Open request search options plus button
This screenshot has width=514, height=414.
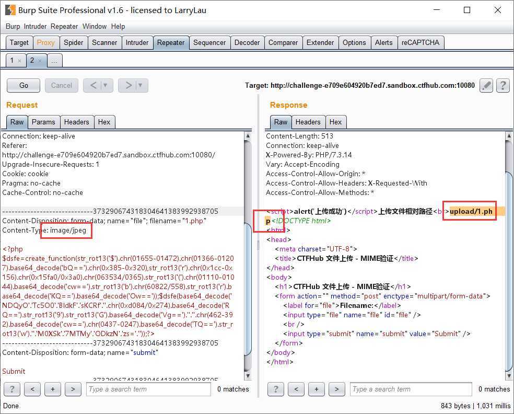pyautogui.click(x=53, y=389)
